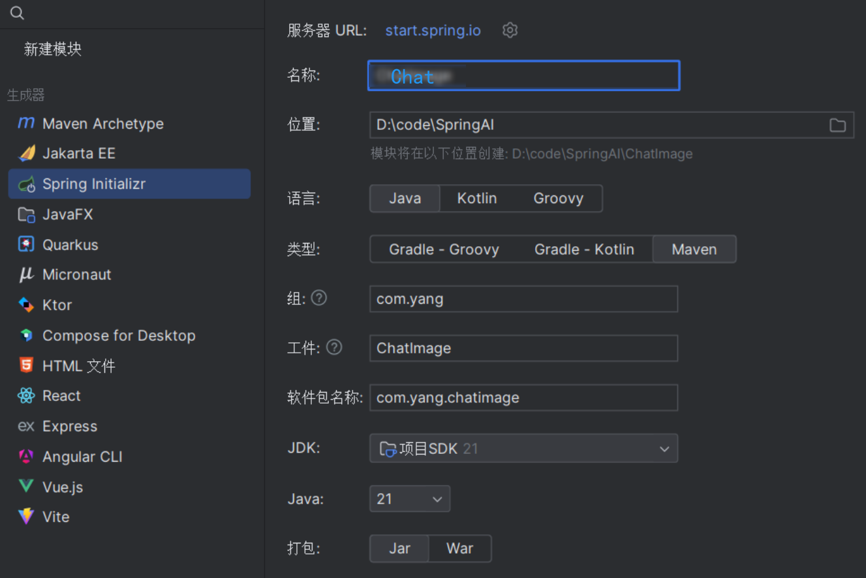Choose Kotlin as the language

[477, 199]
